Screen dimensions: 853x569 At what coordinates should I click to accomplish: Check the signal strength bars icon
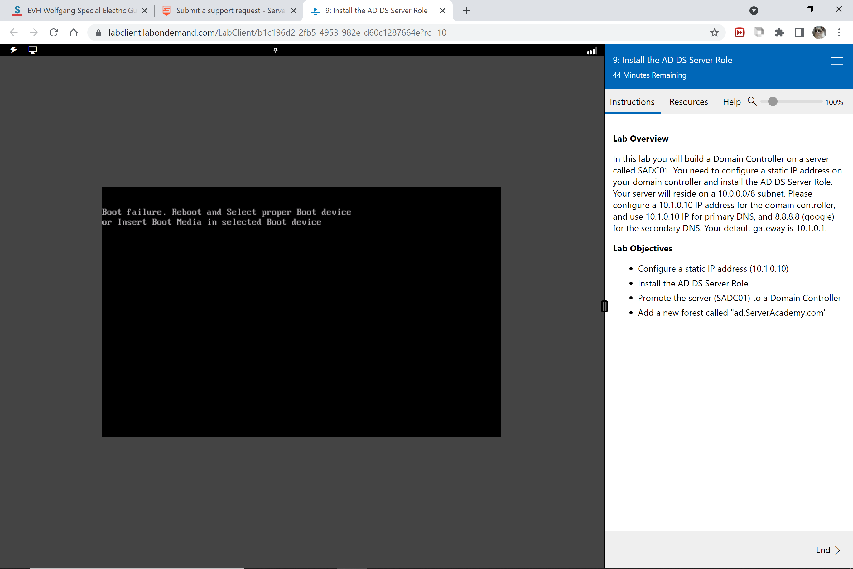[x=592, y=51]
